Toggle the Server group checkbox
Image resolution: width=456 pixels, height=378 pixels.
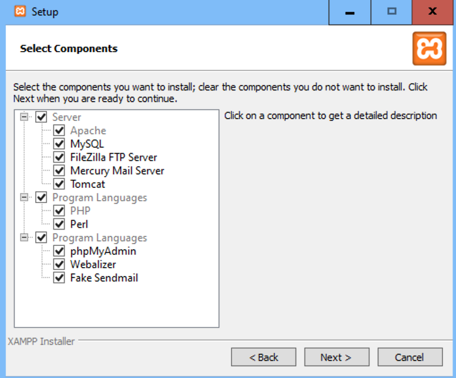(x=41, y=117)
